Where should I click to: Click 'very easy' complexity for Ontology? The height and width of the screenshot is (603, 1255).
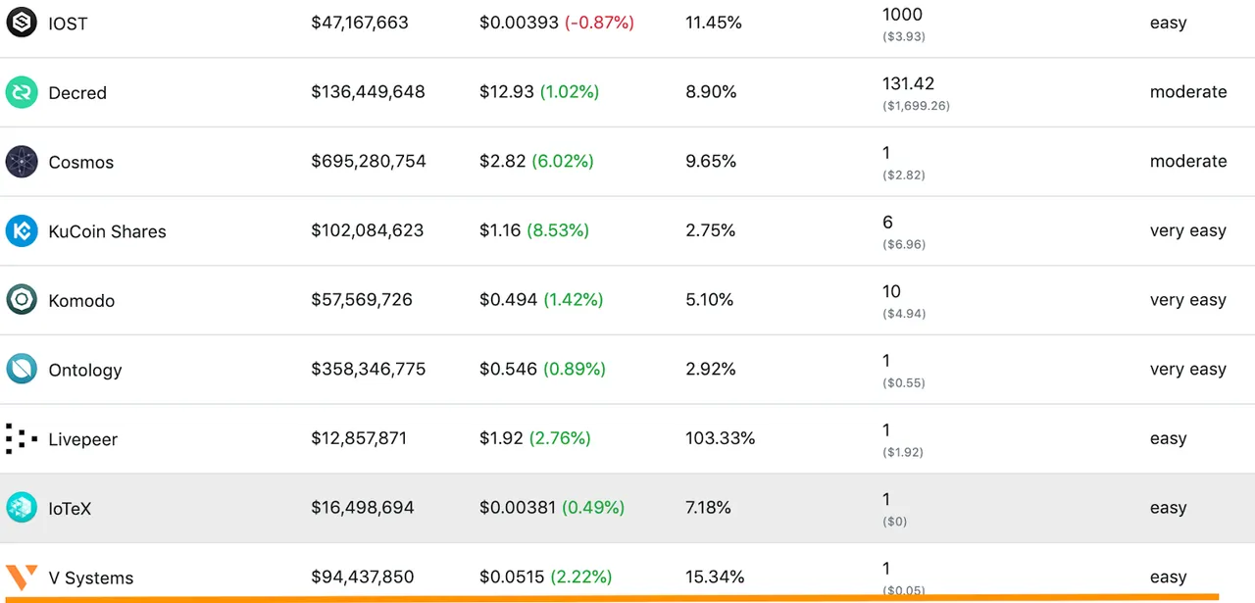click(1188, 370)
